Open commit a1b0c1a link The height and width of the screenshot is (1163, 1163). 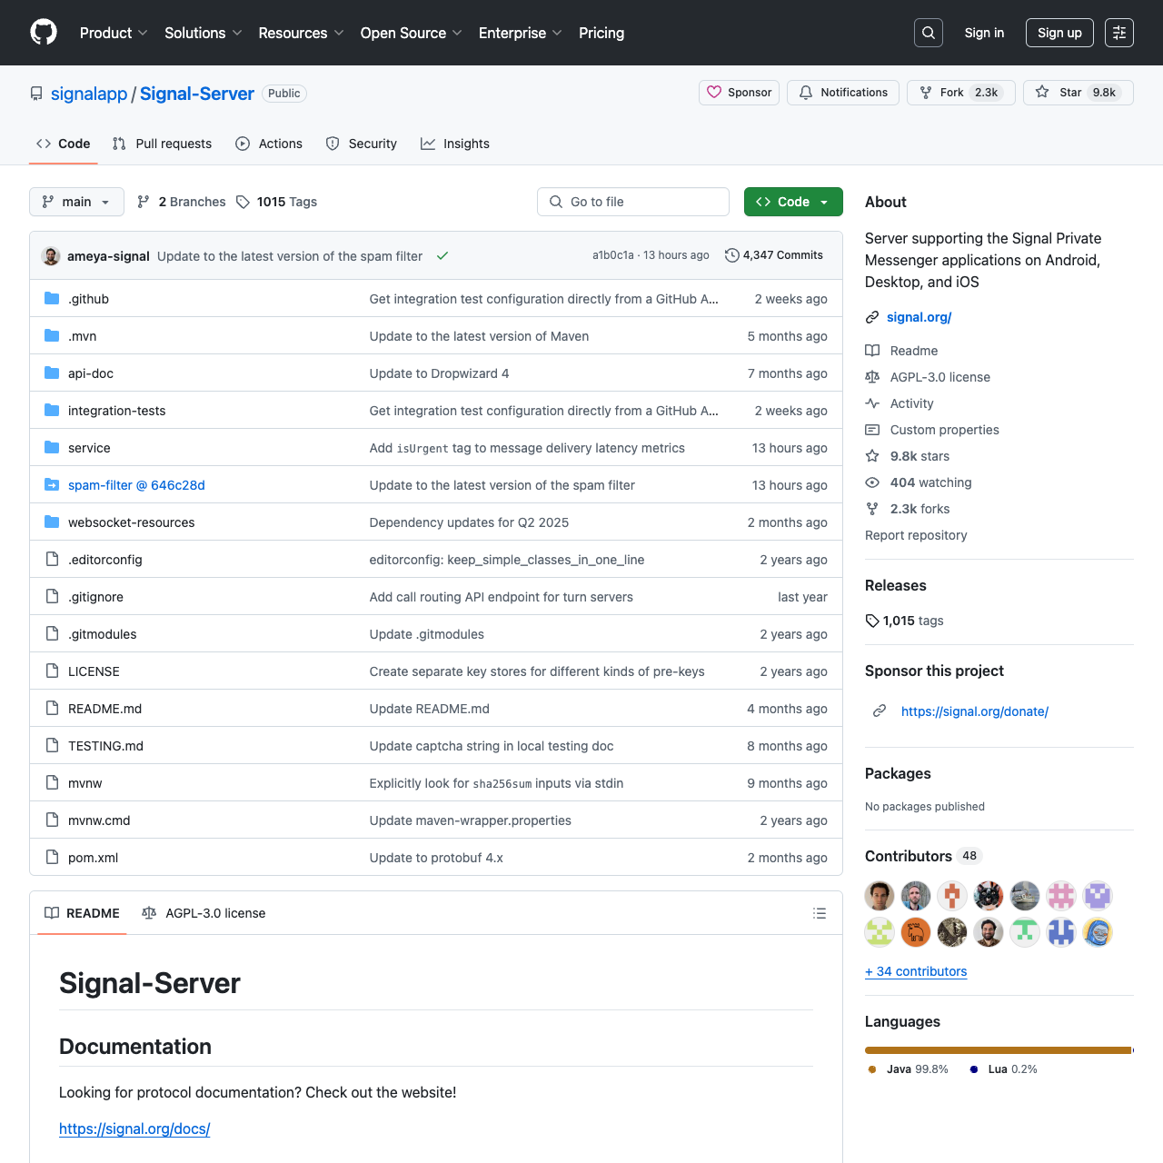[x=613, y=255]
